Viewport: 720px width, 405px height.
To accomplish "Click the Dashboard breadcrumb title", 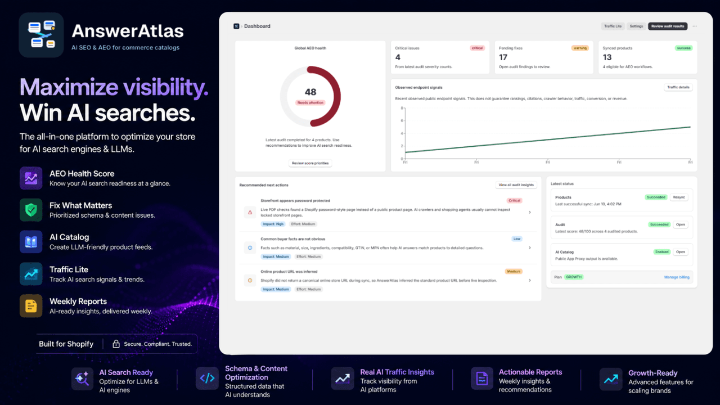I will (x=257, y=26).
